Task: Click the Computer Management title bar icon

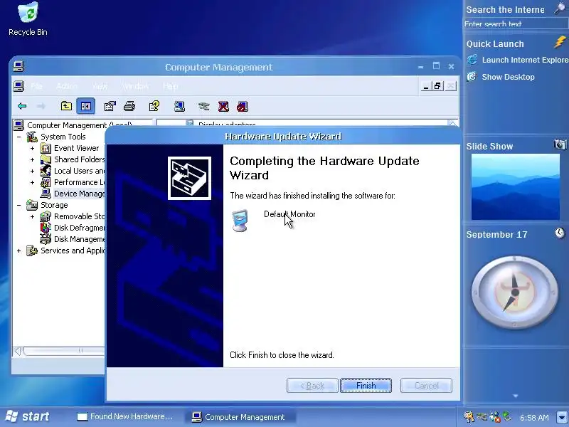Action: click(x=18, y=66)
